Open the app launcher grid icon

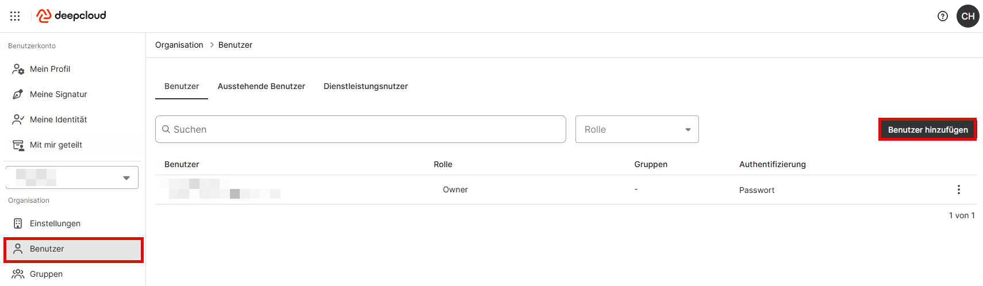pyautogui.click(x=15, y=16)
